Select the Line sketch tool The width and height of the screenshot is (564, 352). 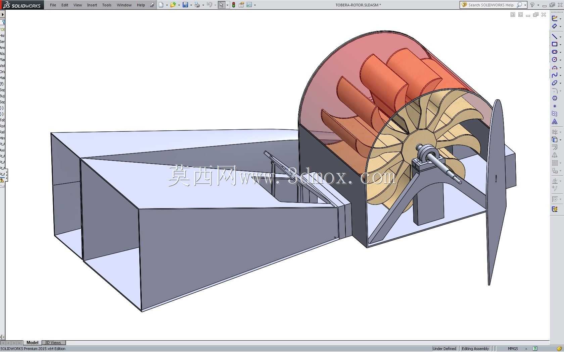(x=555, y=36)
